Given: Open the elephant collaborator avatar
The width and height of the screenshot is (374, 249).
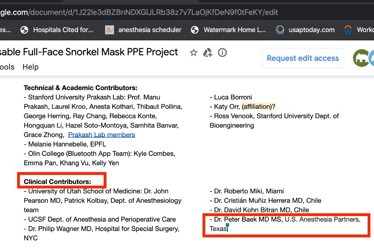Looking at the screenshot, I should coord(361,58).
